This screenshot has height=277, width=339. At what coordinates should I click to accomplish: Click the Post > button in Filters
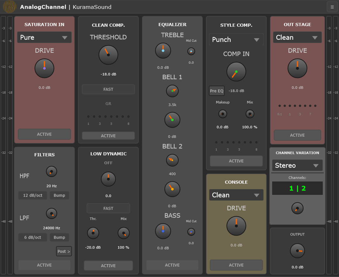(x=64, y=251)
